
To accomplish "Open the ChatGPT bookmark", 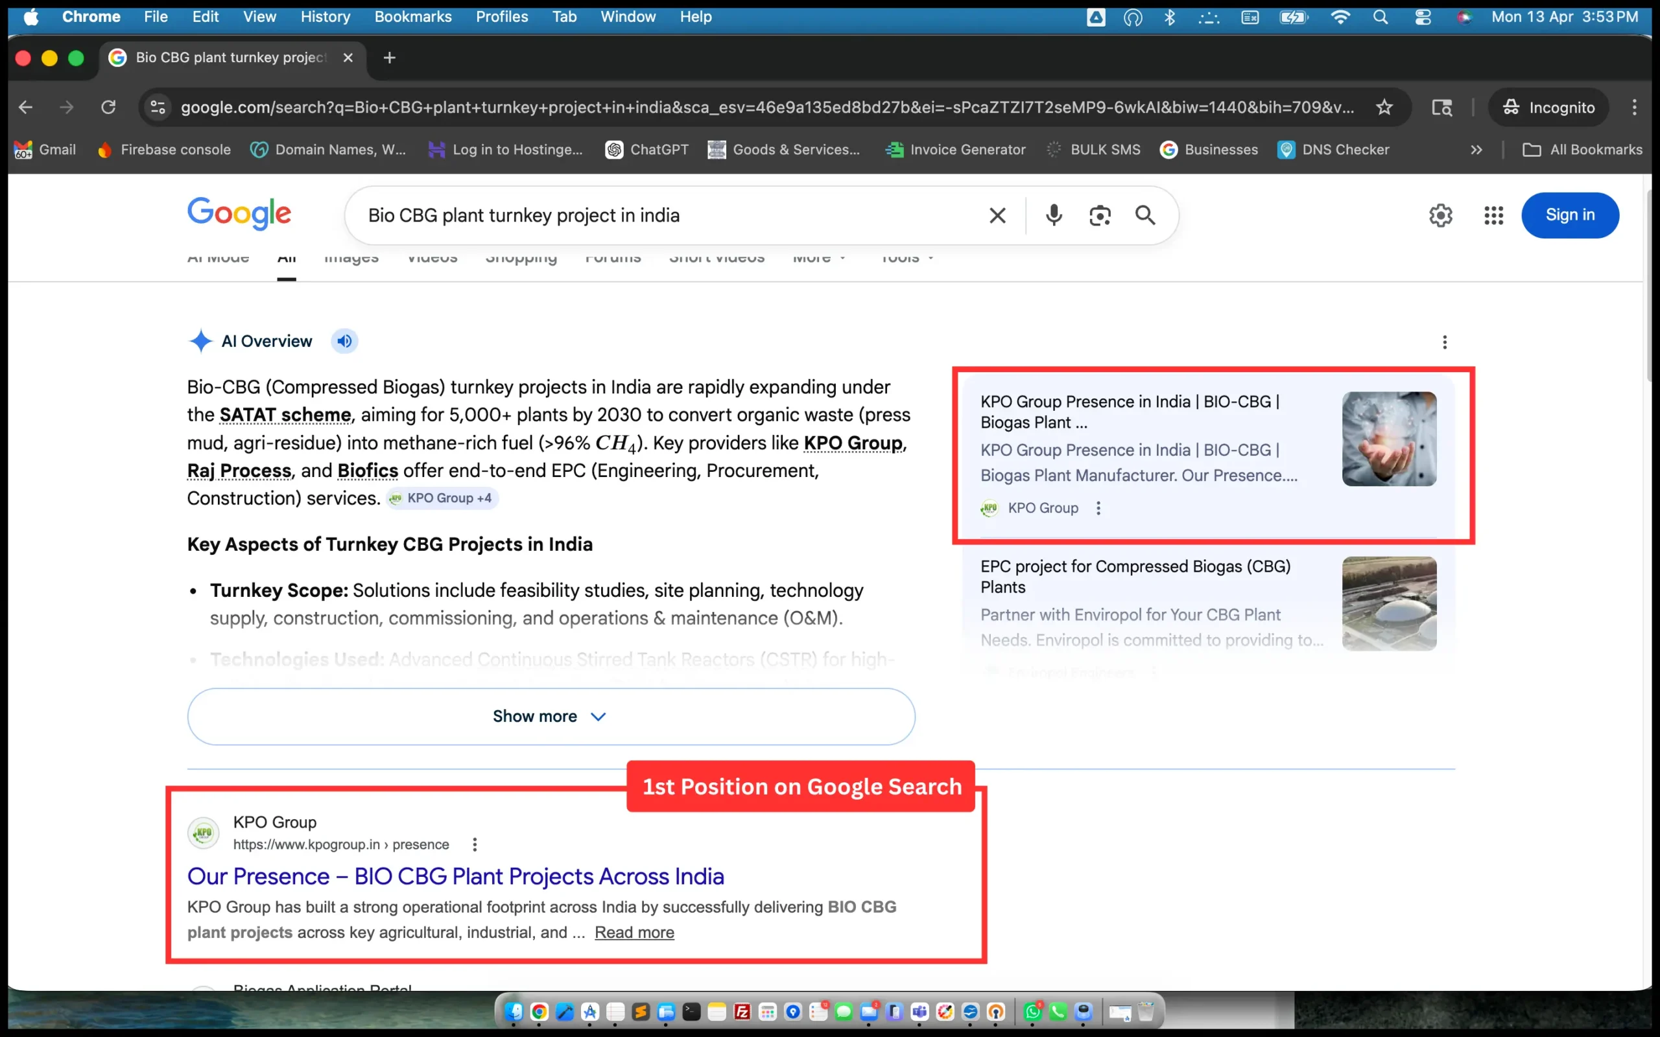I will (647, 150).
